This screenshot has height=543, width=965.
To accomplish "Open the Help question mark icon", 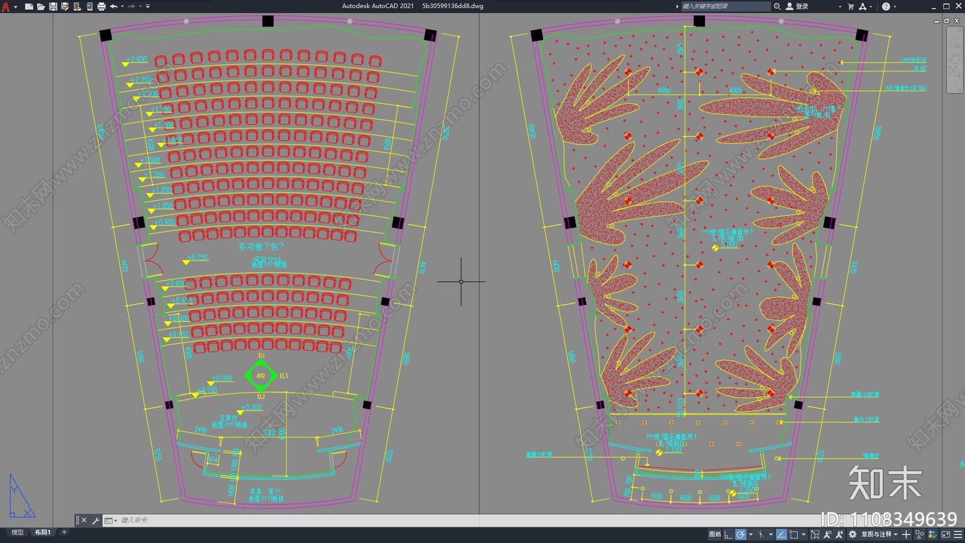I will (886, 6).
